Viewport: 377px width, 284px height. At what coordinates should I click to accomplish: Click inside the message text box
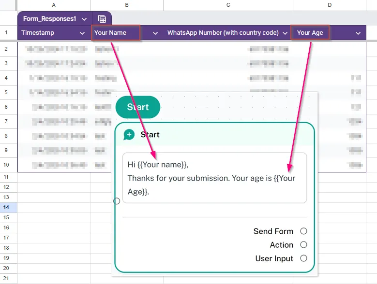point(214,178)
